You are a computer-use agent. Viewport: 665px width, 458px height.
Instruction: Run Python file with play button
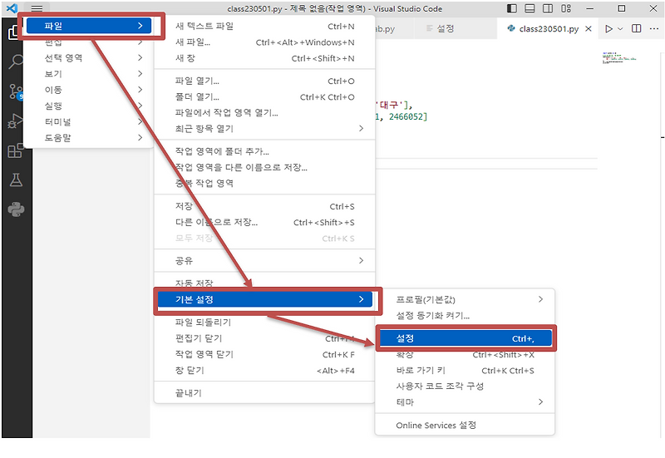click(x=608, y=29)
